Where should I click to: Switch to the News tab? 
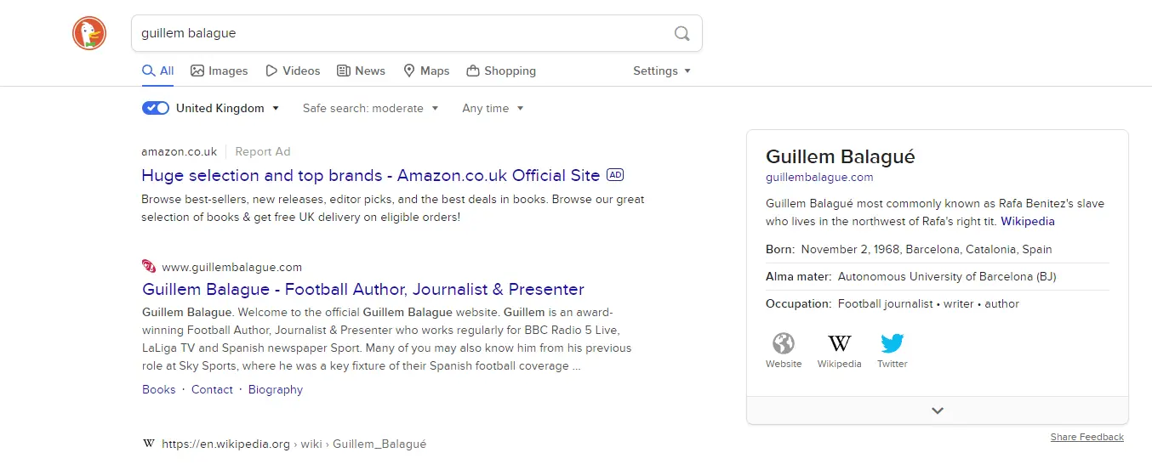(361, 71)
